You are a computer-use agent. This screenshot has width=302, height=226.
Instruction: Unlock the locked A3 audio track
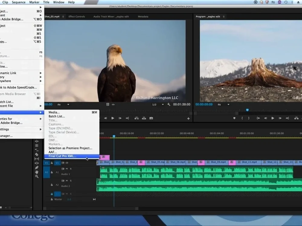pyautogui.click(x=52, y=194)
